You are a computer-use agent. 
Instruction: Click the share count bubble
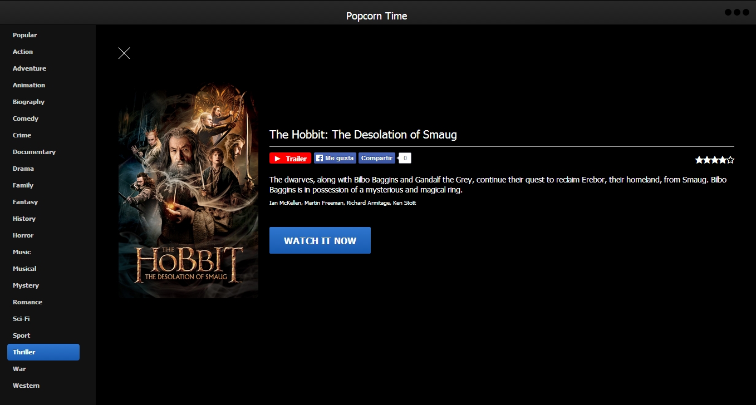[405, 158]
